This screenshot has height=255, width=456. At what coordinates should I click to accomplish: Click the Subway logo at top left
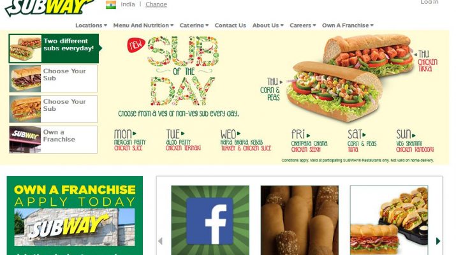[50, 7]
